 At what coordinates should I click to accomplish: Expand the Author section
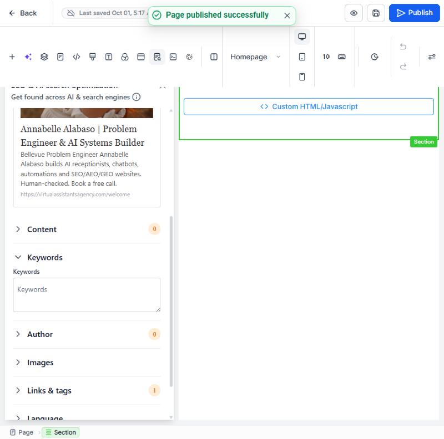pyautogui.click(x=87, y=334)
